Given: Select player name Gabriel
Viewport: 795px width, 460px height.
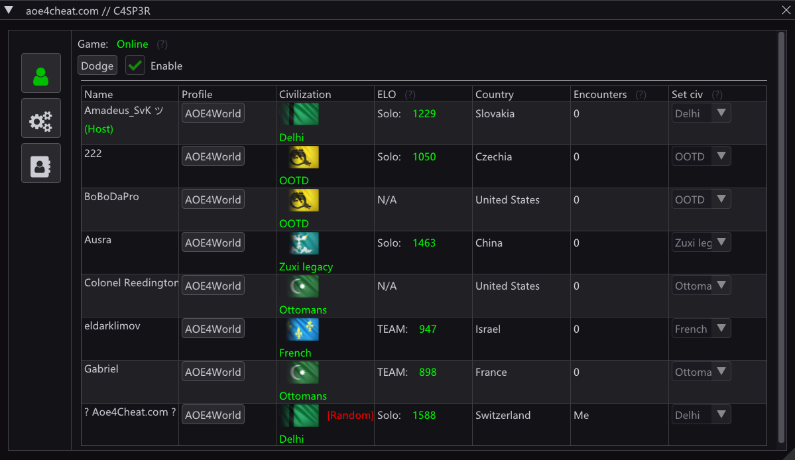Looking at the screenshot, I should tap(101, 369).
